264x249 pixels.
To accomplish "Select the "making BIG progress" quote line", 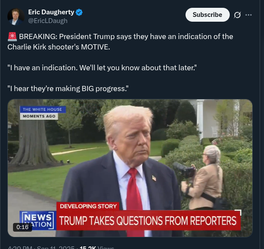I will (68, 88).
